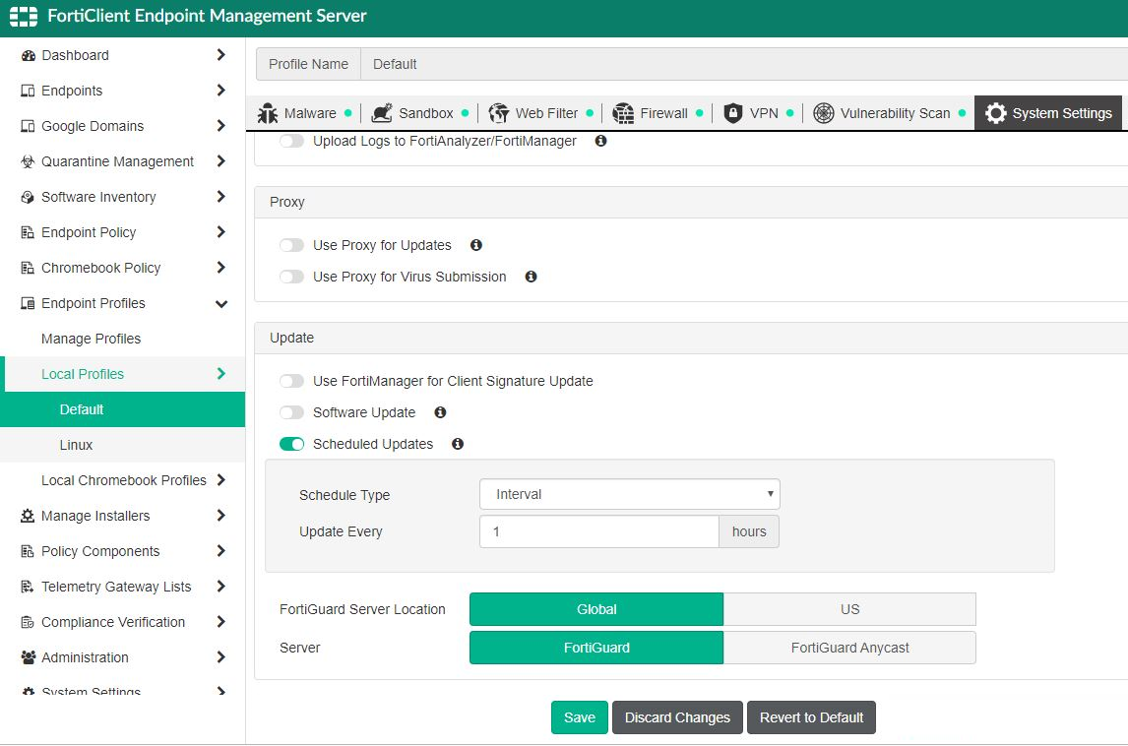
Task: Click the Save button
Action: [x=579, y=717]
